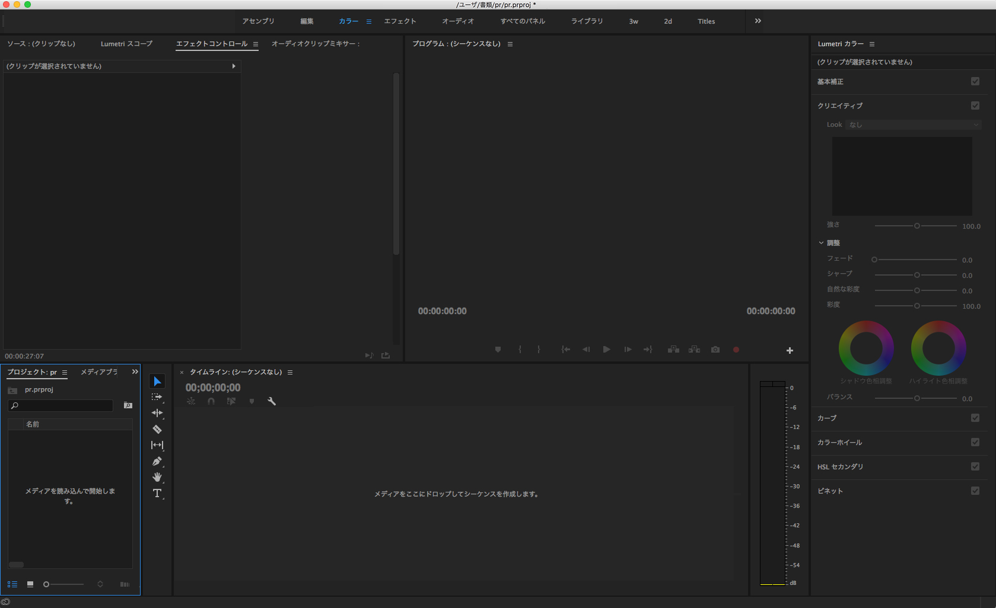The height and width of the screenshot is (608, 996).
Task: Expand the ビネット section header
Action: 830,491
